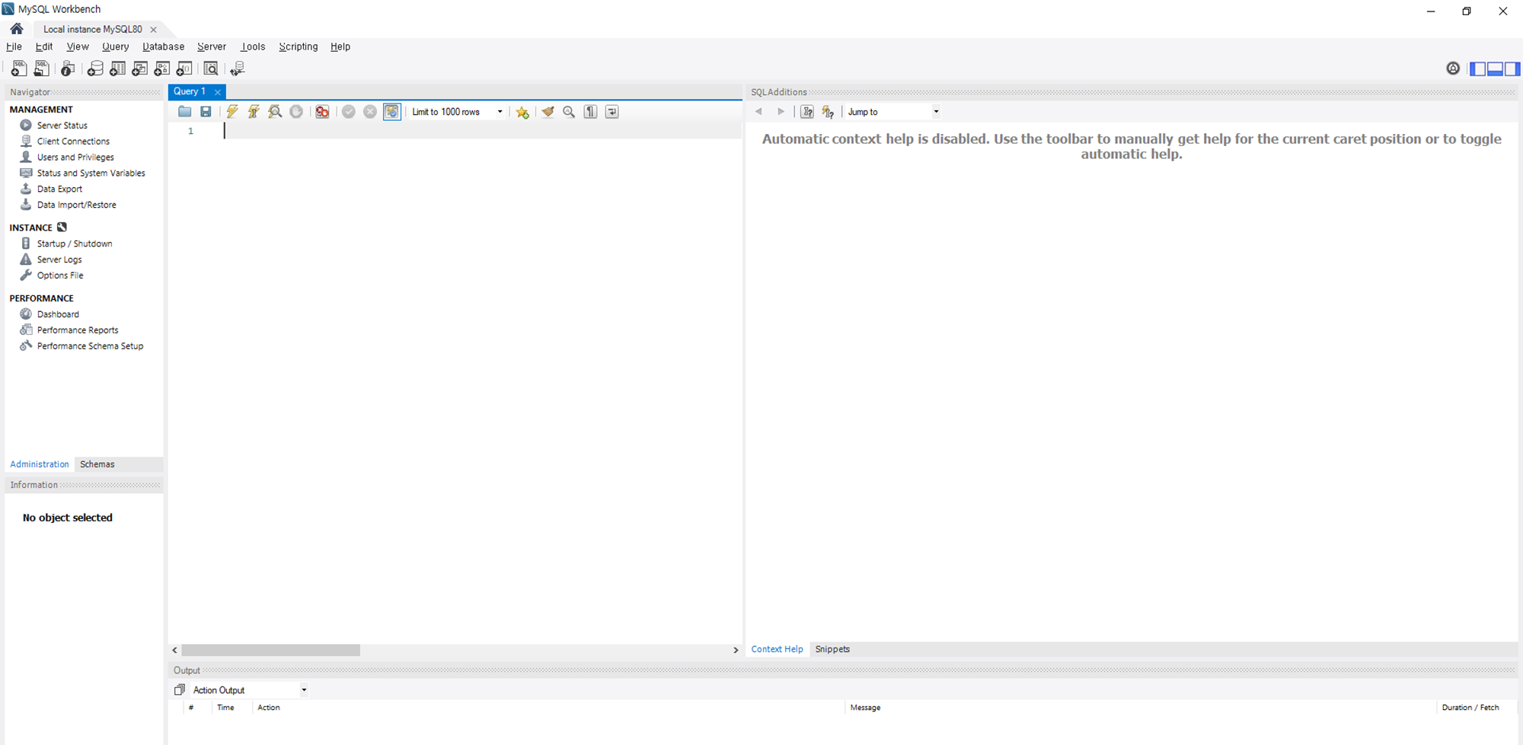Open Startup / Shutdown under Instance

75,244
